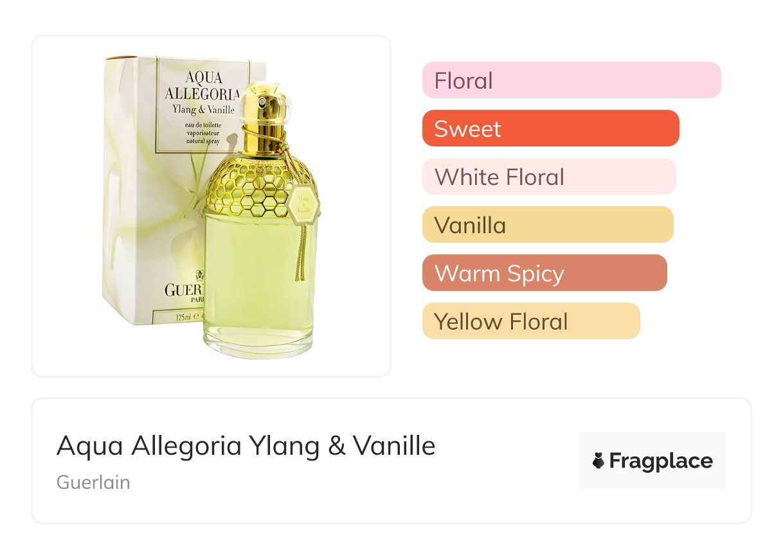
Task: Select the Floral accord bar
Action: [x=571, y=80]
